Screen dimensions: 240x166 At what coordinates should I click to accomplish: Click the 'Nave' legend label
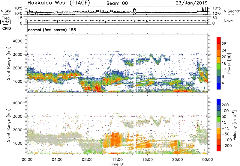228,21
